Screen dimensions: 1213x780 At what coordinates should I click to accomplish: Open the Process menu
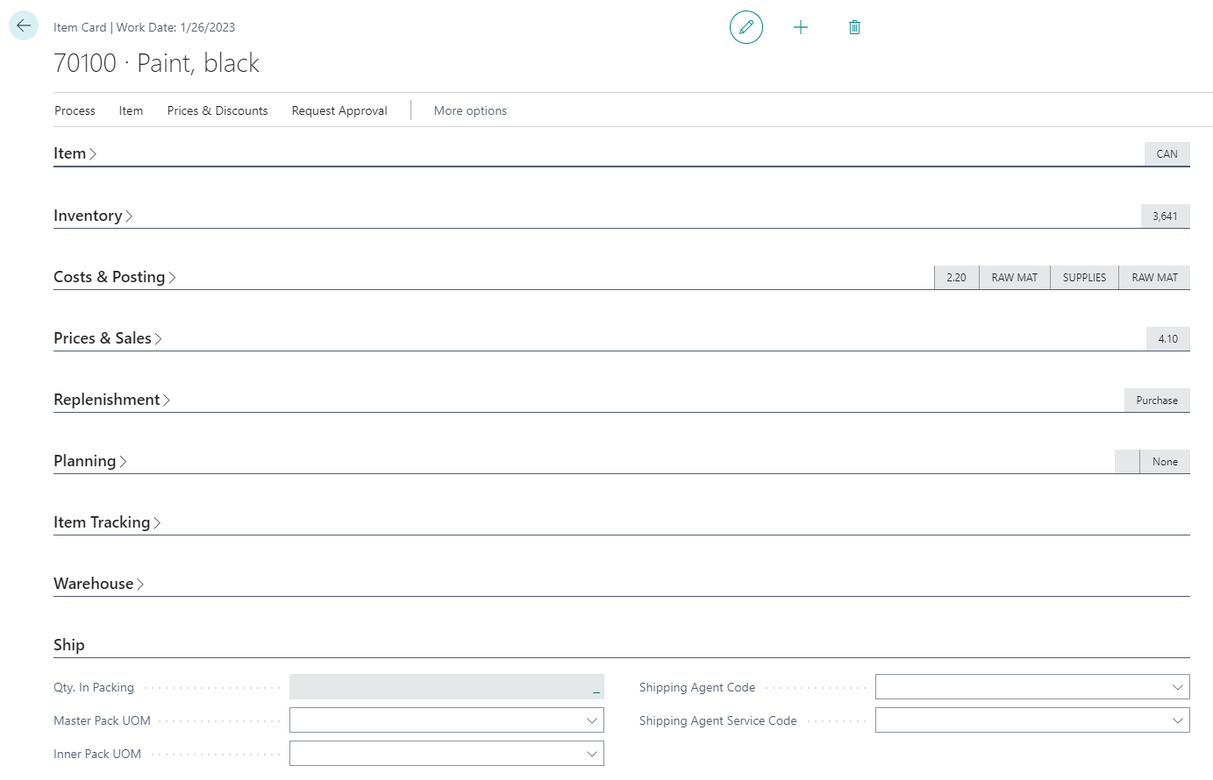(75, 110)
